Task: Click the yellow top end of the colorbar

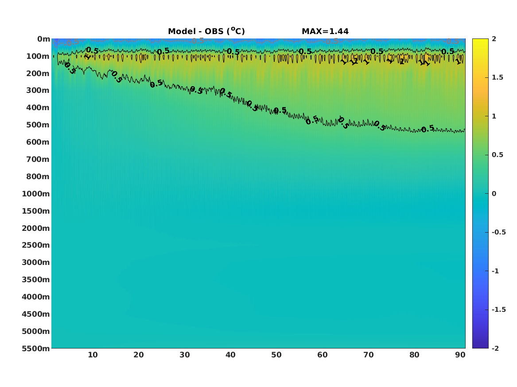Action: pyautogui.click(x=480, y=42)
